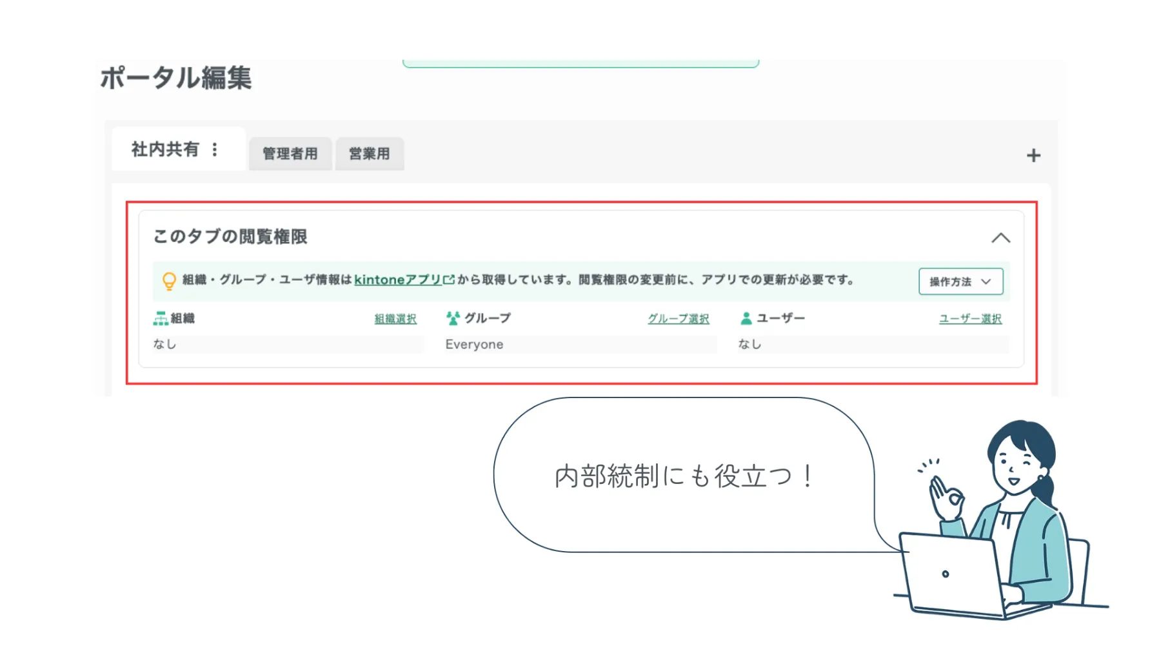Click the グループ選択 link

[x=679, y=319]
